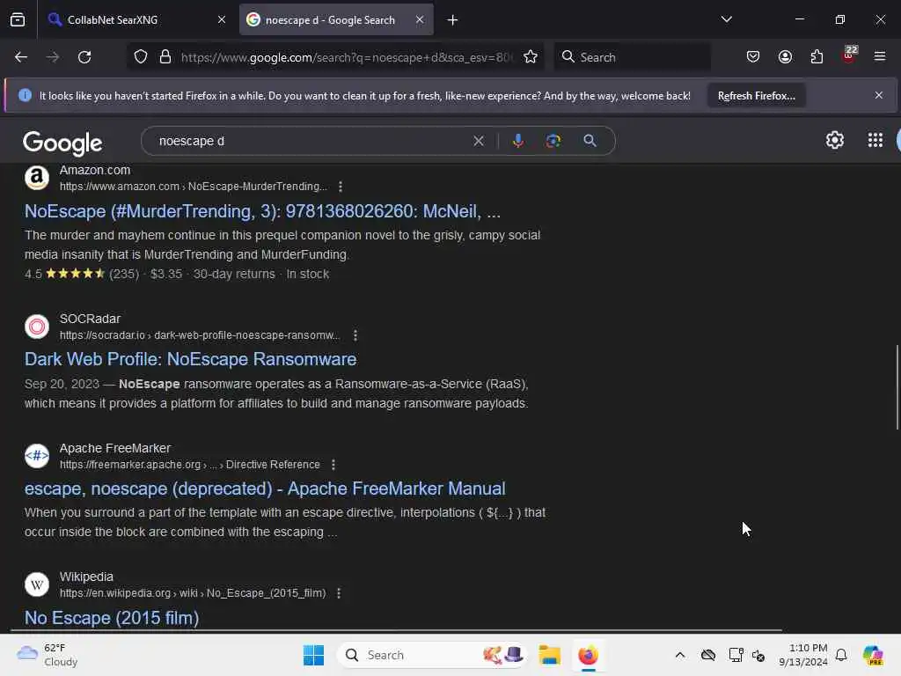Go back to the previous page
Image resolution: width=901 pixels, height=676 pixels.
click(21, 57)
